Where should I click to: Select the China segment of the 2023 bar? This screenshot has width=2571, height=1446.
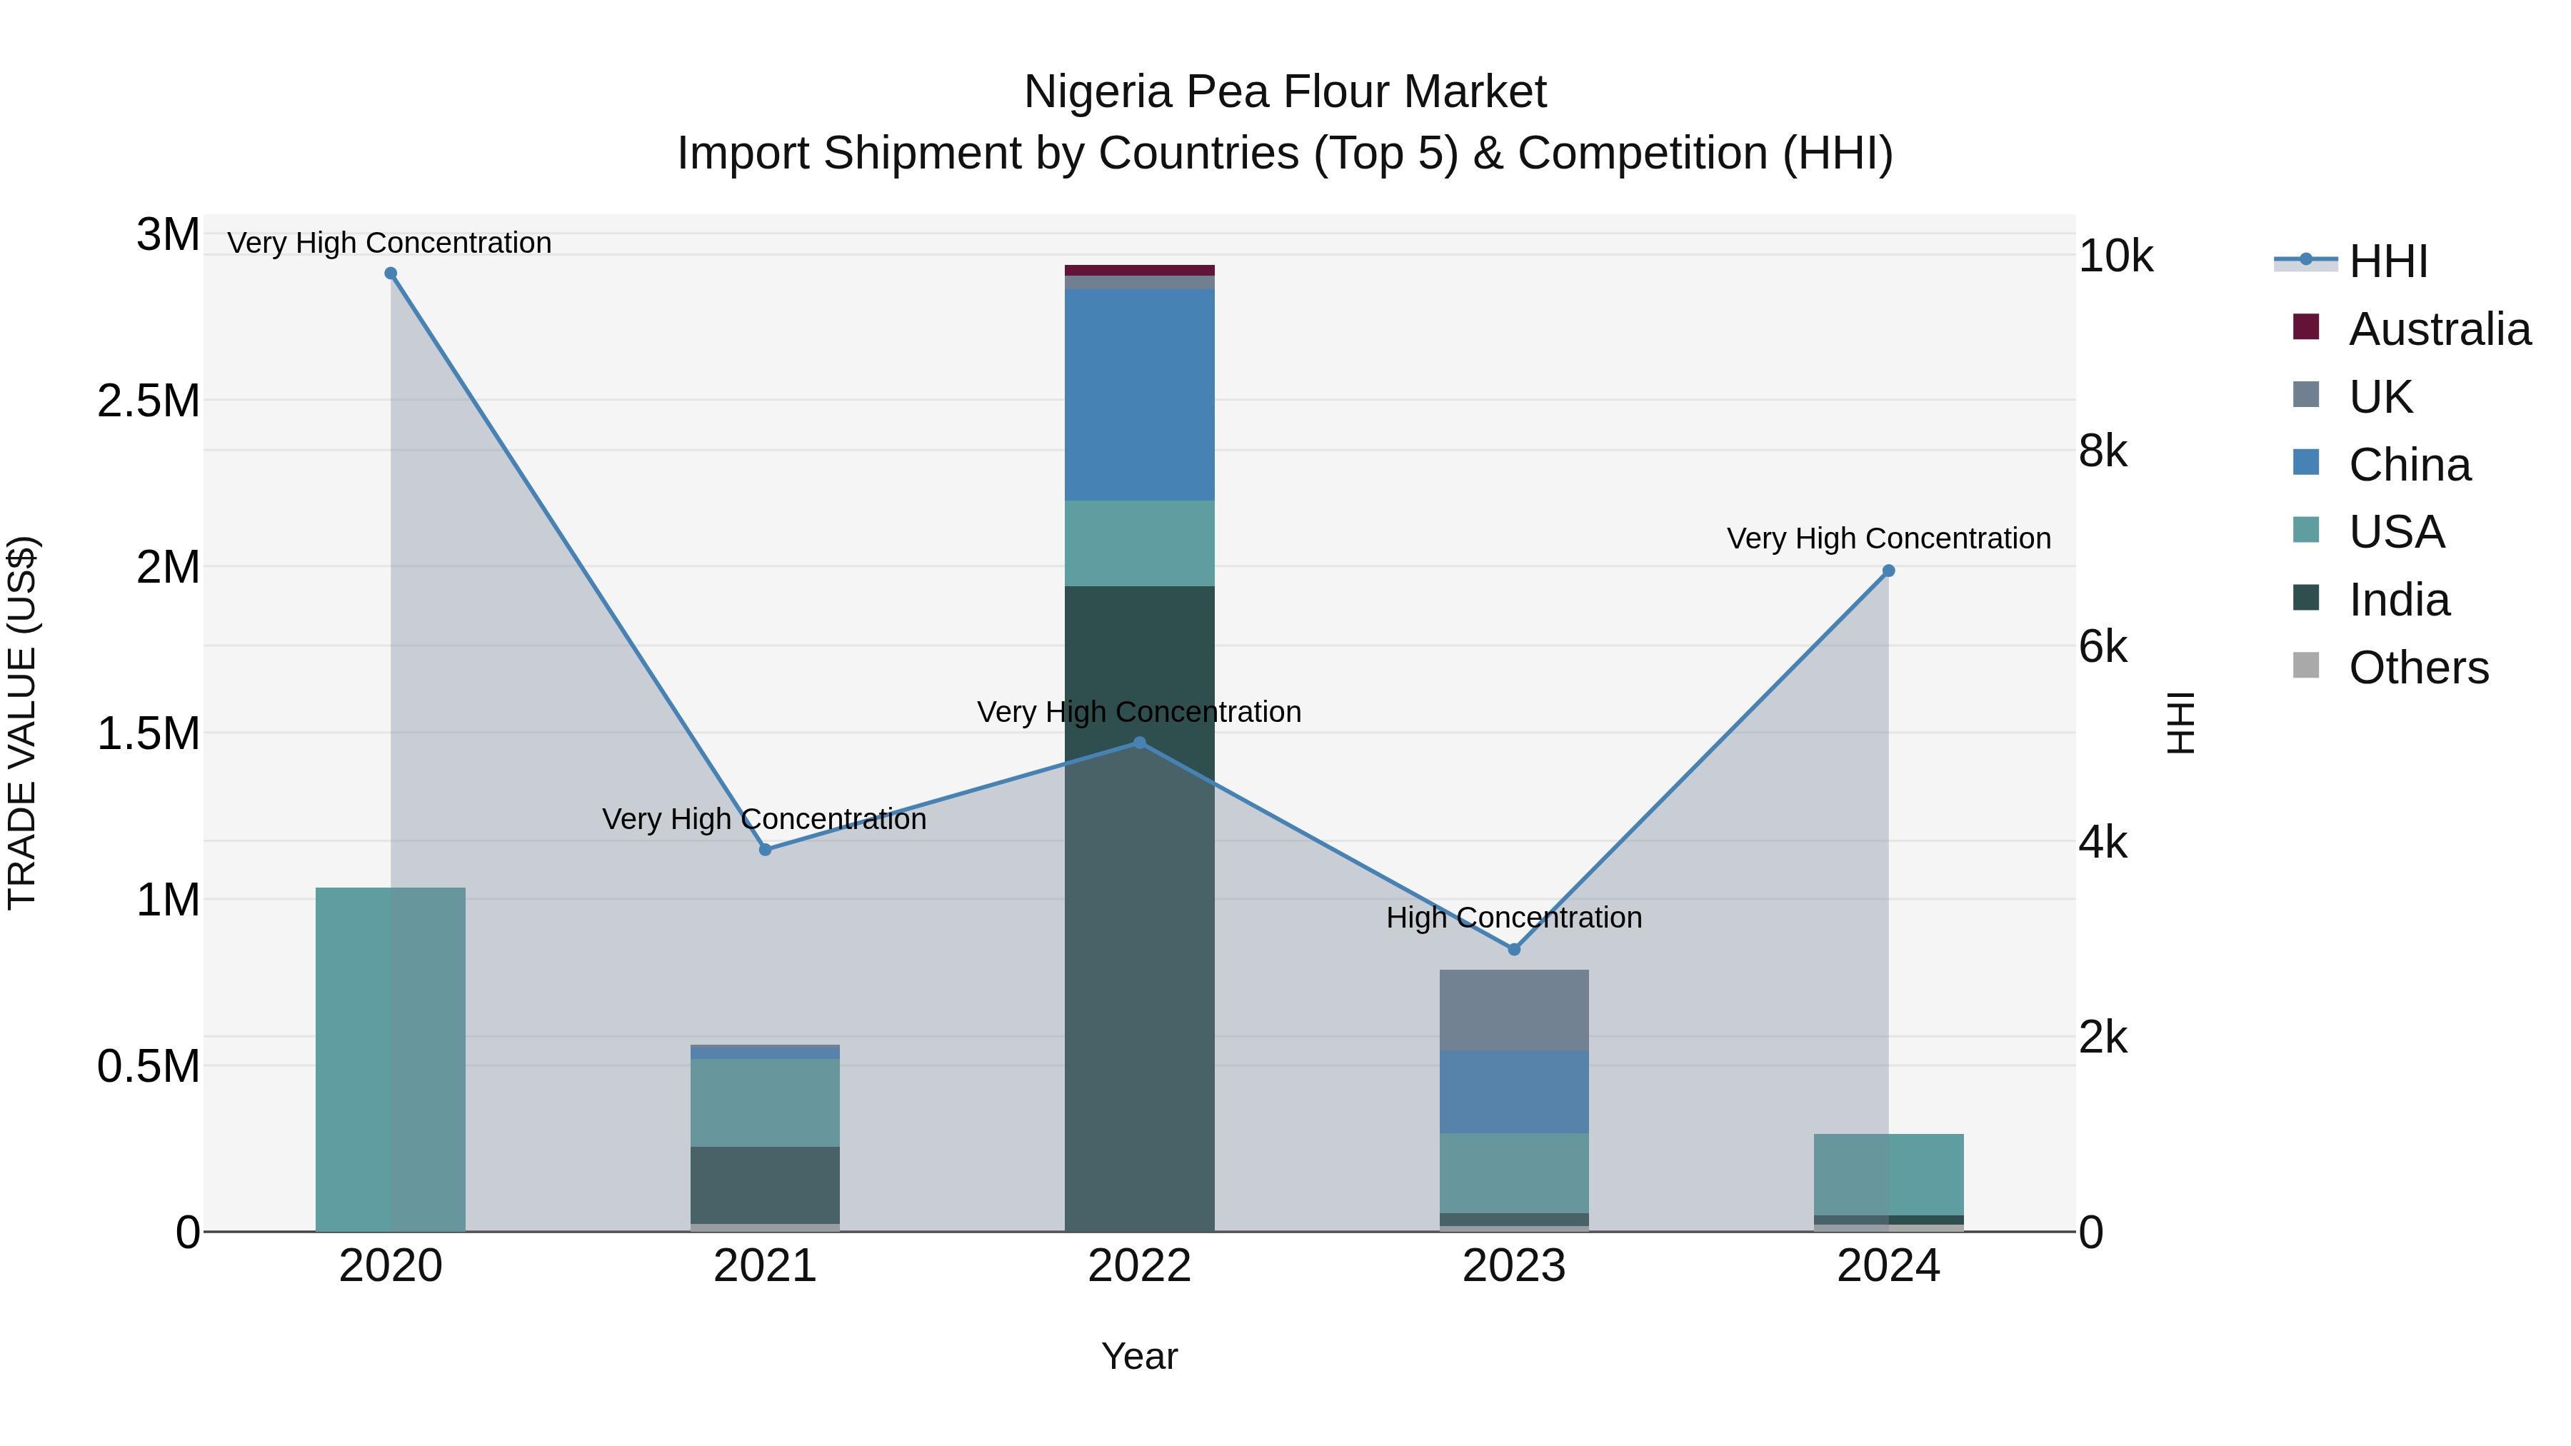click(1514, 1092)
